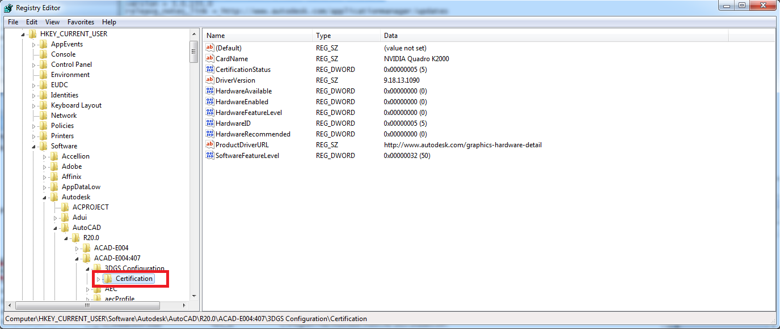Screen dimensions: 780x329
Task: Click the ab icon next to CardName
Action: (x=209, y=58)
